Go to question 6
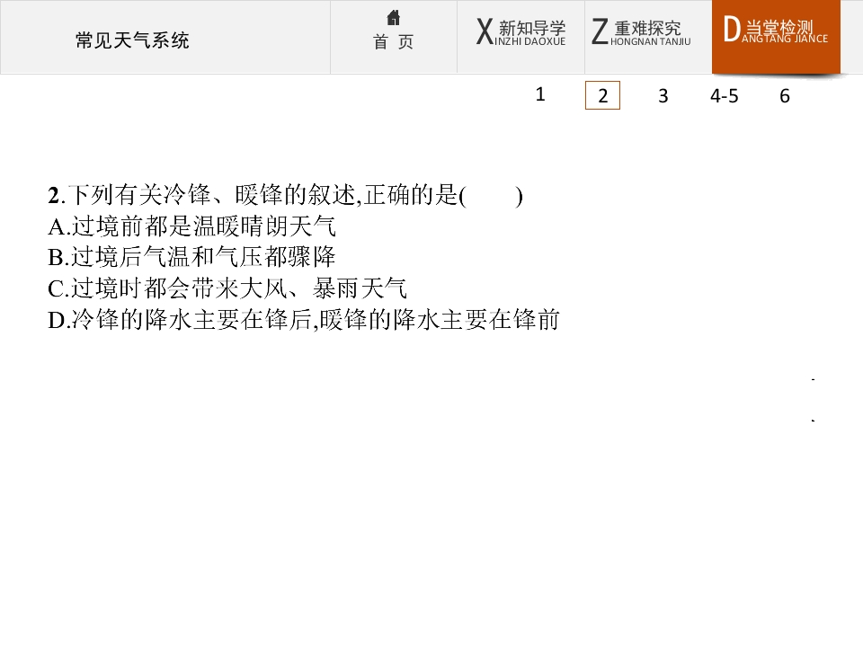The width and height of the screenshot is (863, 647). tap(785, 96)
